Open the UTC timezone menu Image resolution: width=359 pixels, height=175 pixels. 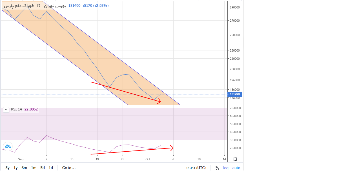point(196,168)
